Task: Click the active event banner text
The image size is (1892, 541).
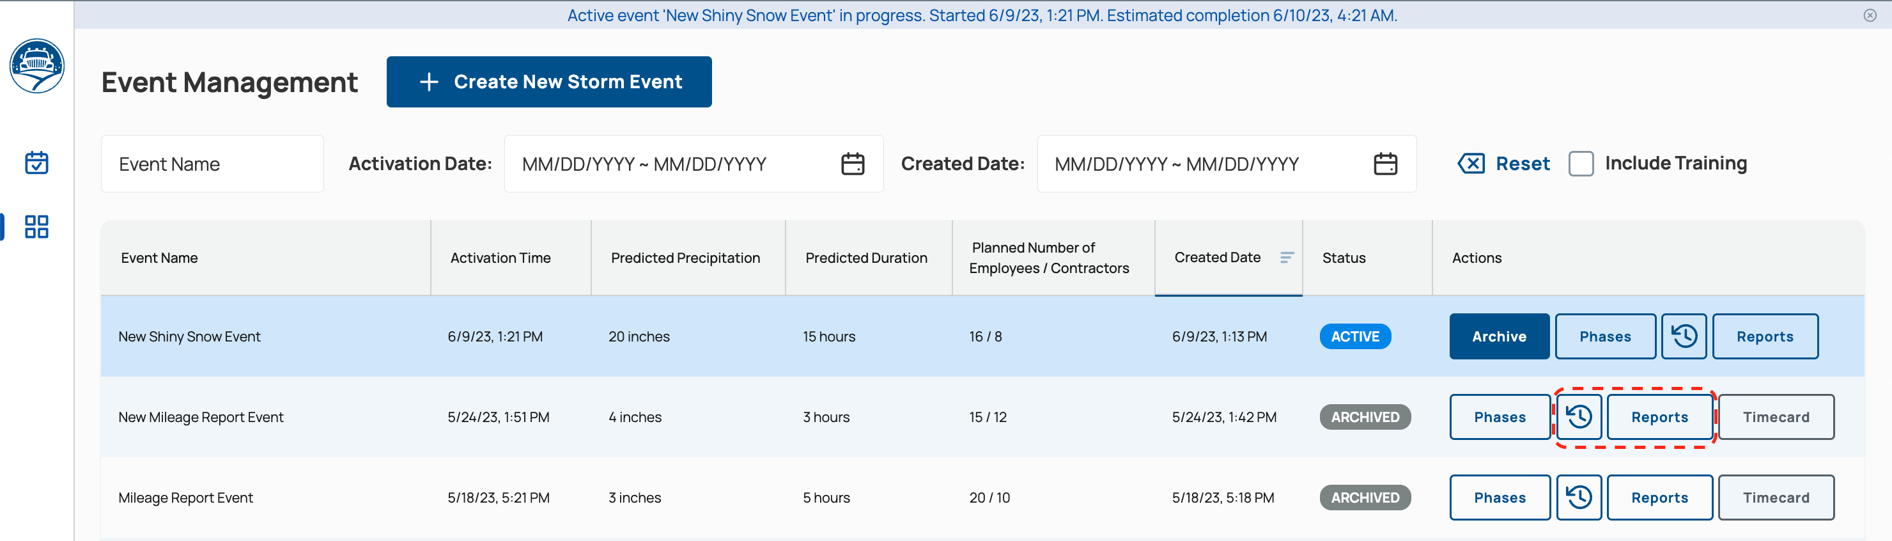Action: [982, 15]
